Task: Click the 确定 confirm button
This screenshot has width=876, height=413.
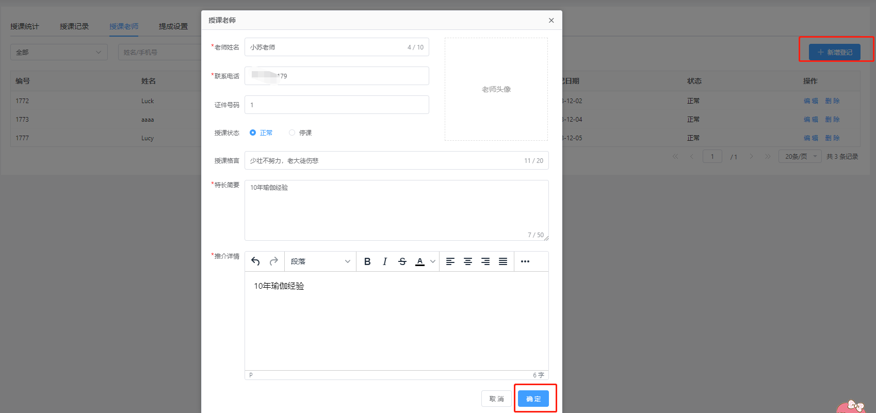Action: 533,399
